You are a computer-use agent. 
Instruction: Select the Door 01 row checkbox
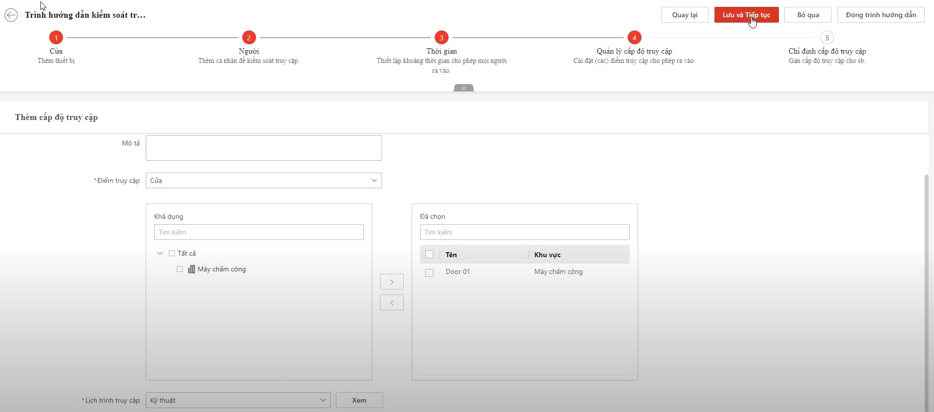click(x=429, y=272)
